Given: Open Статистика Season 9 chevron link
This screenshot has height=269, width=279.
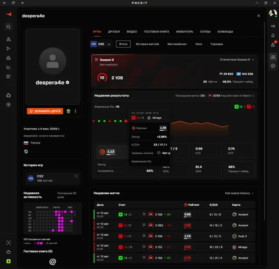Looking at the screenshot, I should [x=237, y=60].
